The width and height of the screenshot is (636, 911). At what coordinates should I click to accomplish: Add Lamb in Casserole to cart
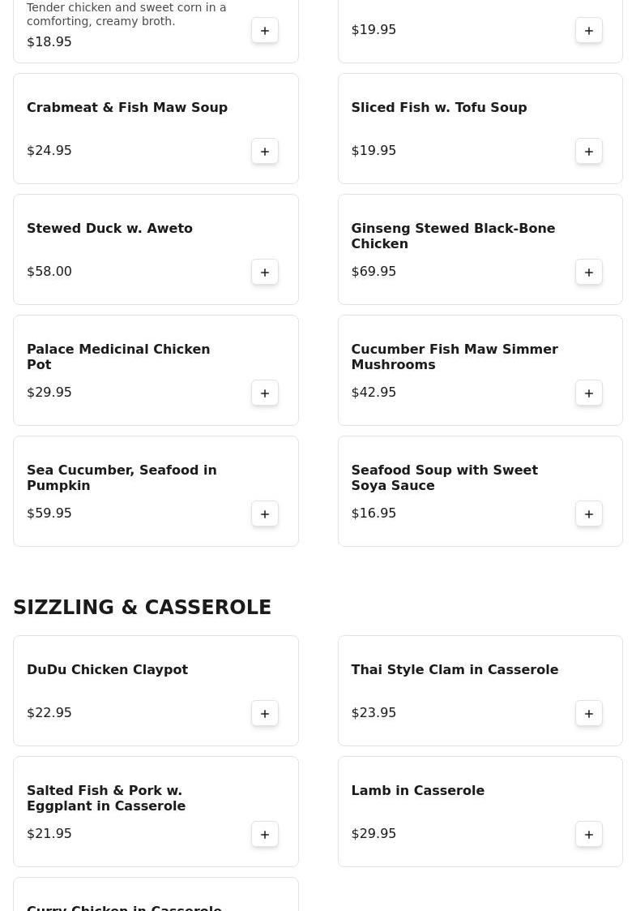pyautogui.click(x=589, y=834)
